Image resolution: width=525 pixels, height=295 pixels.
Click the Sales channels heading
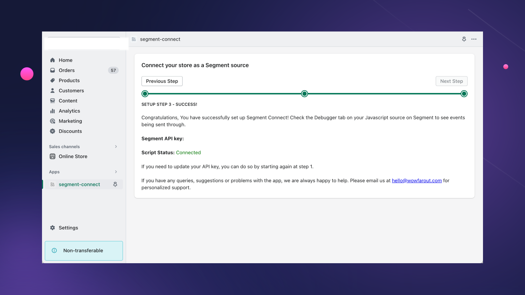[64, 147]
